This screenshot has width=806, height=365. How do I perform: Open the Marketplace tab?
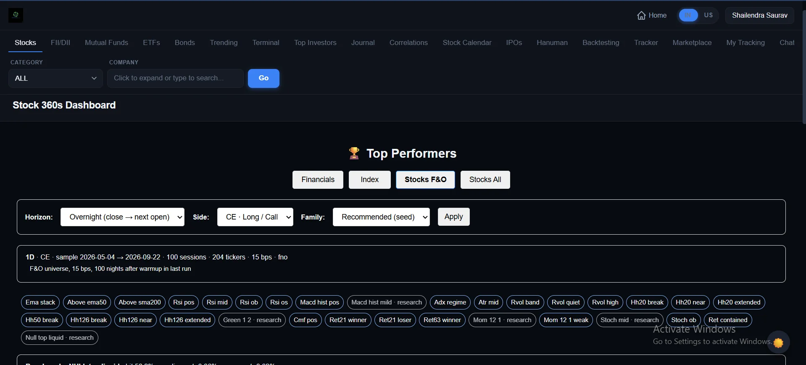point(692,43)
